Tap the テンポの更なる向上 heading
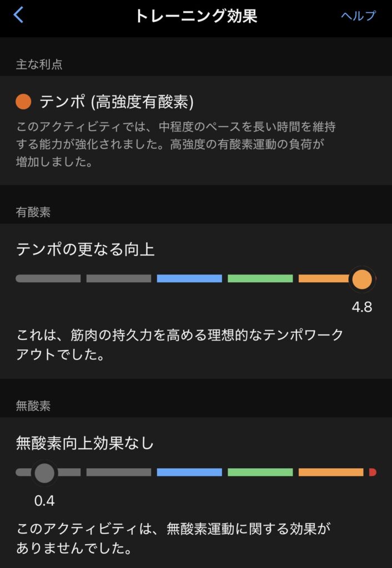The width and height of the screenshot is (392, 568). pos(86,250)
